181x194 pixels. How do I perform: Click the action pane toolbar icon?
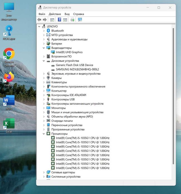pos(65,20)
